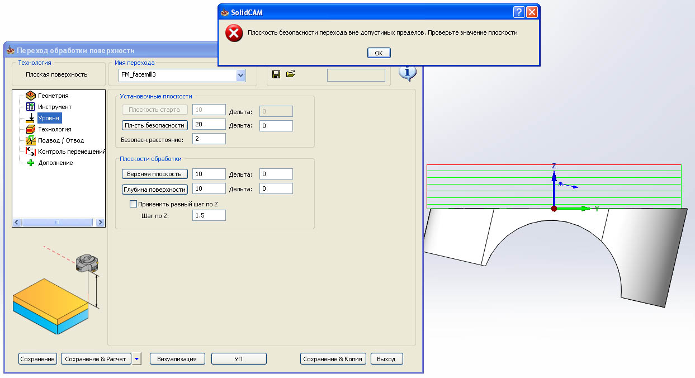
Task: Click the save floppy disk icon
Action: (x=276, y=74)
